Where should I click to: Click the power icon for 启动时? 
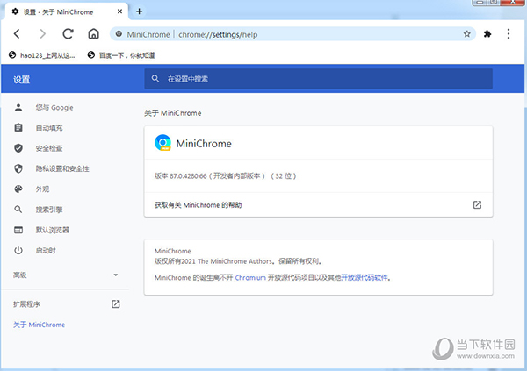[18, 251]
